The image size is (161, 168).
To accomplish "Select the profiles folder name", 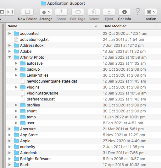I will 33,105.
